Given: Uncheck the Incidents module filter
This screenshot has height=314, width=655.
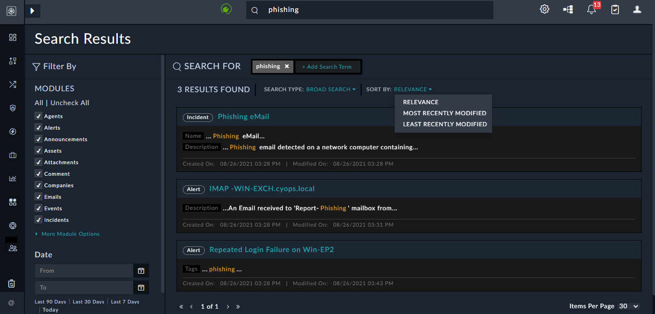Looking at the screenshot, I should [x=38, y=219].
